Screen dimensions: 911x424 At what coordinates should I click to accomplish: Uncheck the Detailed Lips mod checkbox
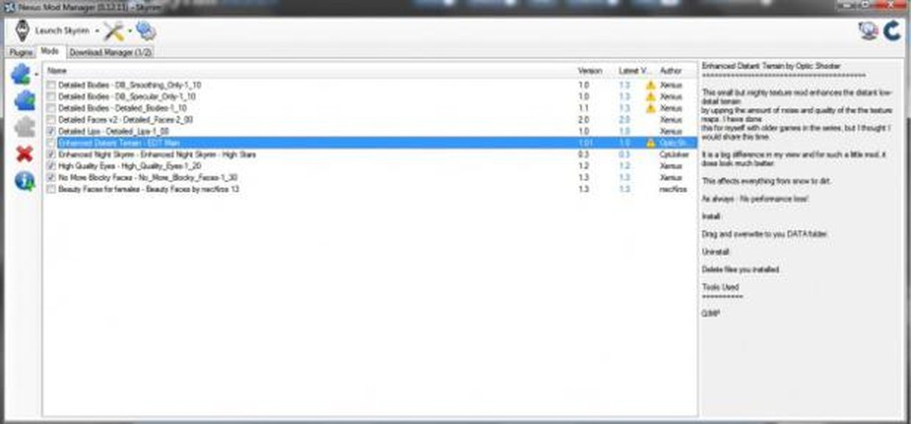[52, 132]
